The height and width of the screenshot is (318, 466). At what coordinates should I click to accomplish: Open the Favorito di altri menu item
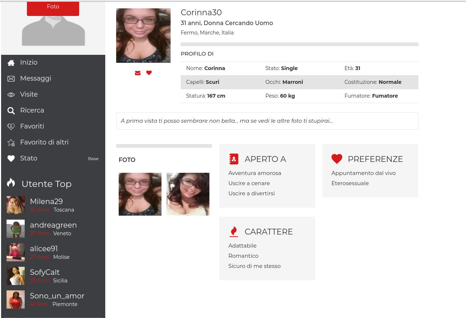point(44,142)
